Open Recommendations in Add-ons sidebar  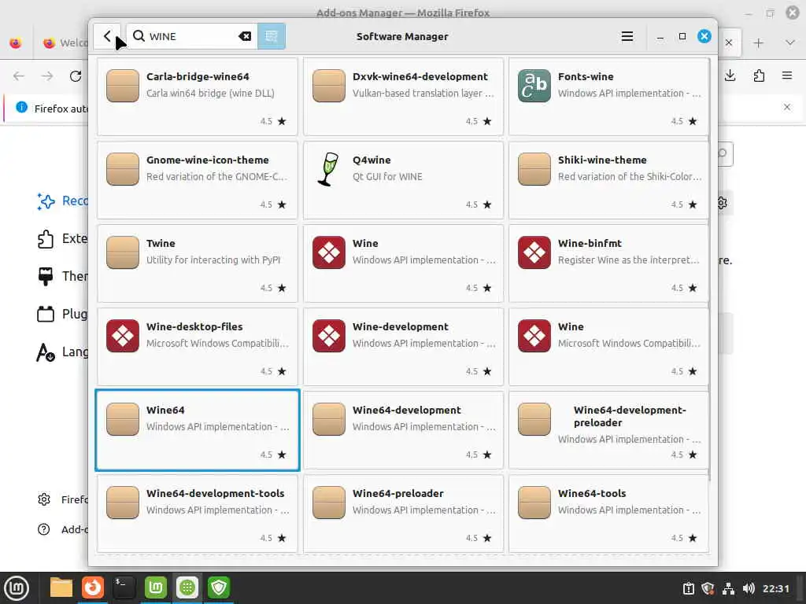(61, 201)
